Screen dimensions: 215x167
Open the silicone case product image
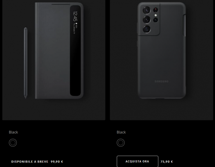pos(162,50)
